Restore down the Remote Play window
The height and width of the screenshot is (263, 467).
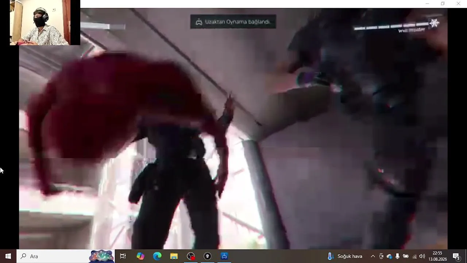coord(443,4)
